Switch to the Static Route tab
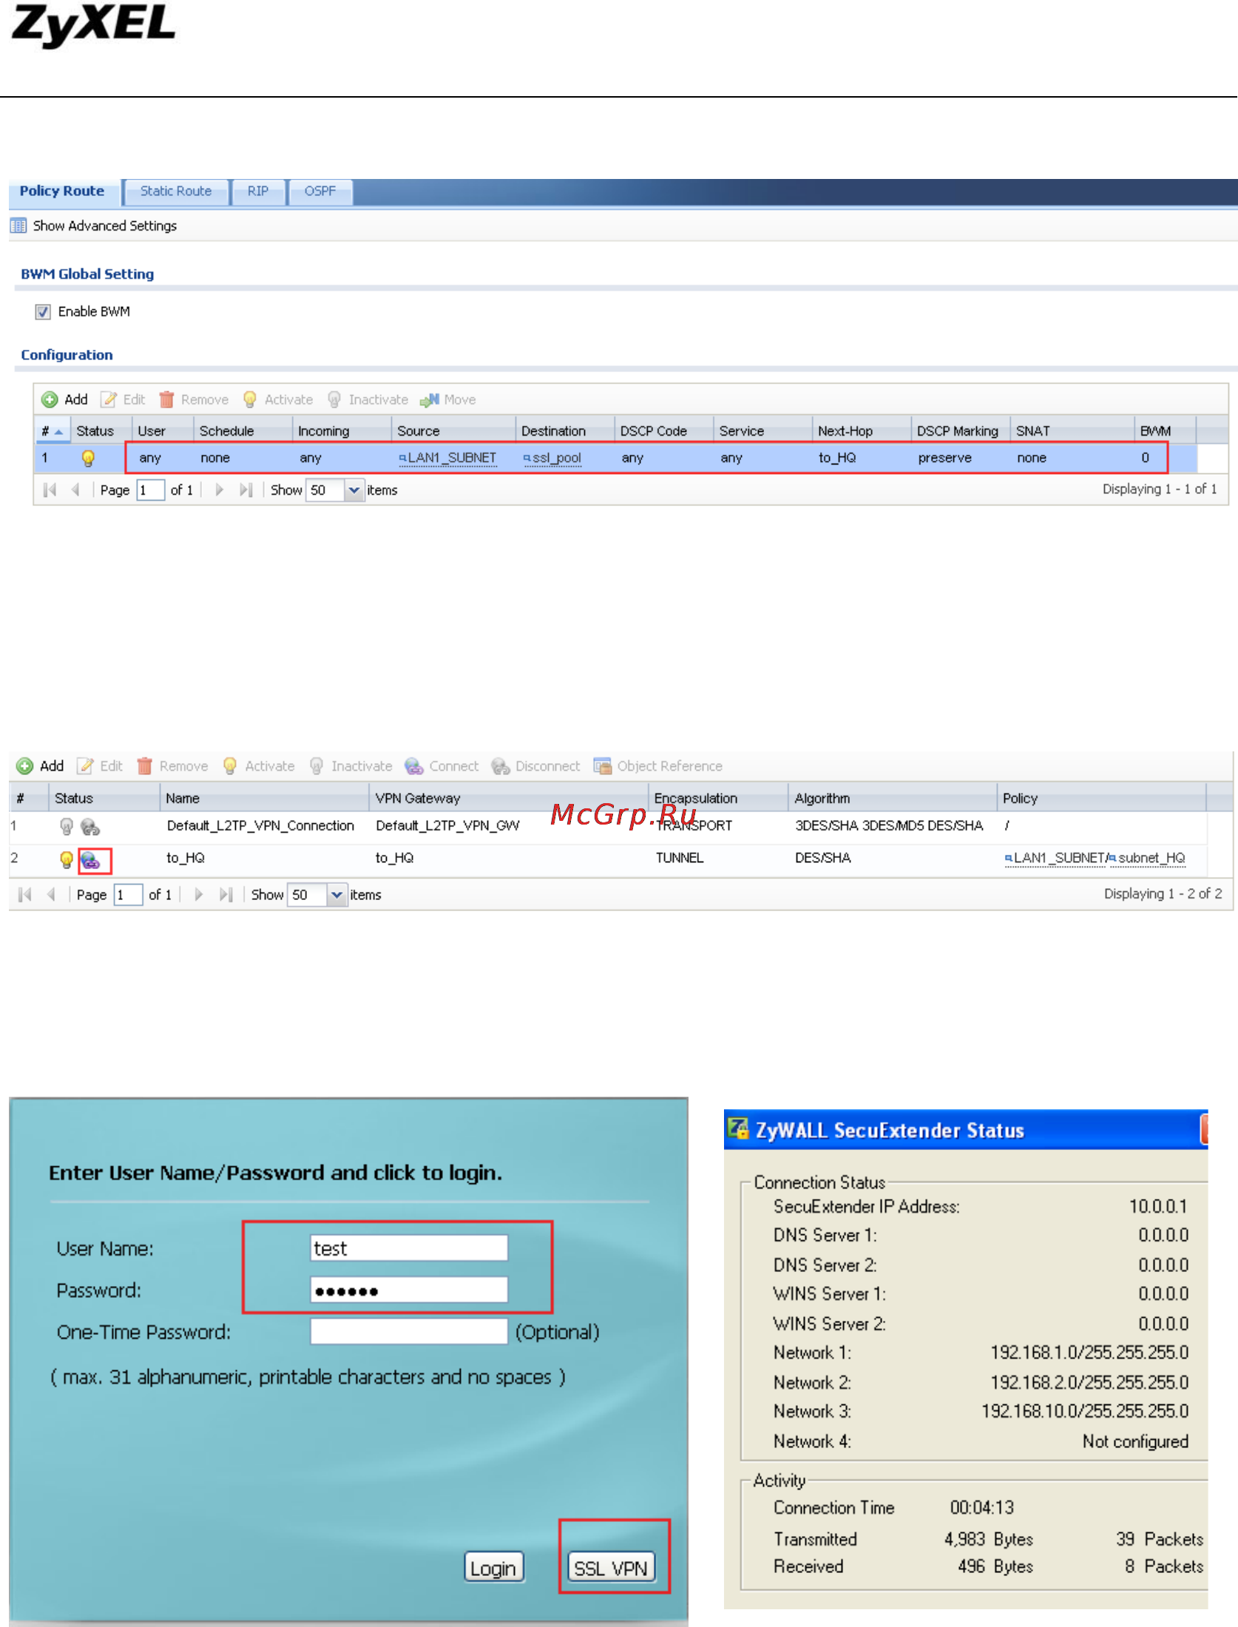Screen dimensions: 1238x1627 click(176, 192)
